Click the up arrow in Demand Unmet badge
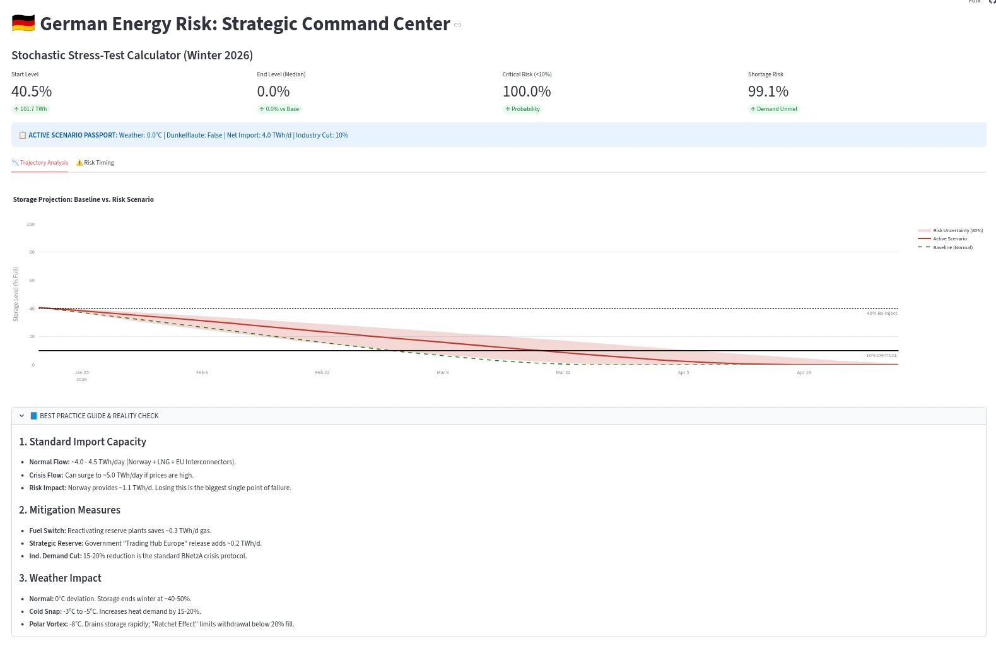 (753, 109)
